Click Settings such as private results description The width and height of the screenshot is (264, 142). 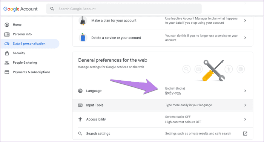pos(198,134)
